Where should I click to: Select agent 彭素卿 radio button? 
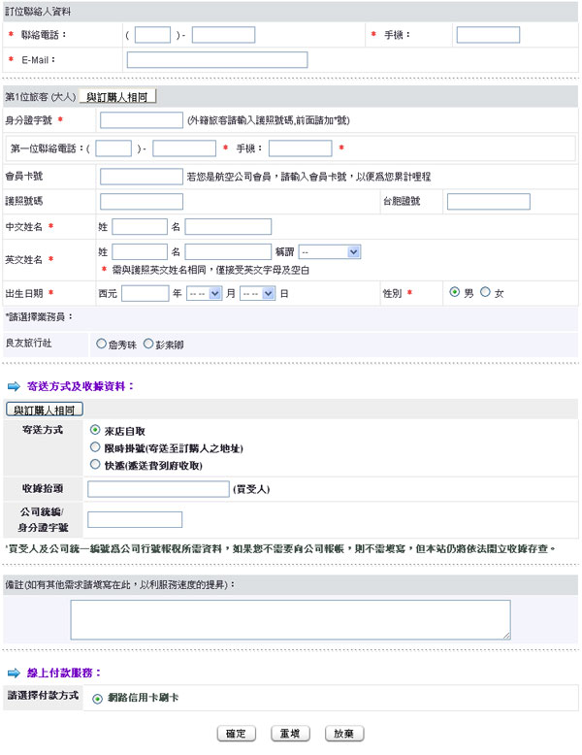[x=148, y=344]
